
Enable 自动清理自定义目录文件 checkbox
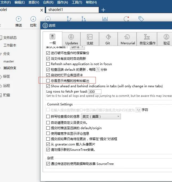click(x=48, y=122)
